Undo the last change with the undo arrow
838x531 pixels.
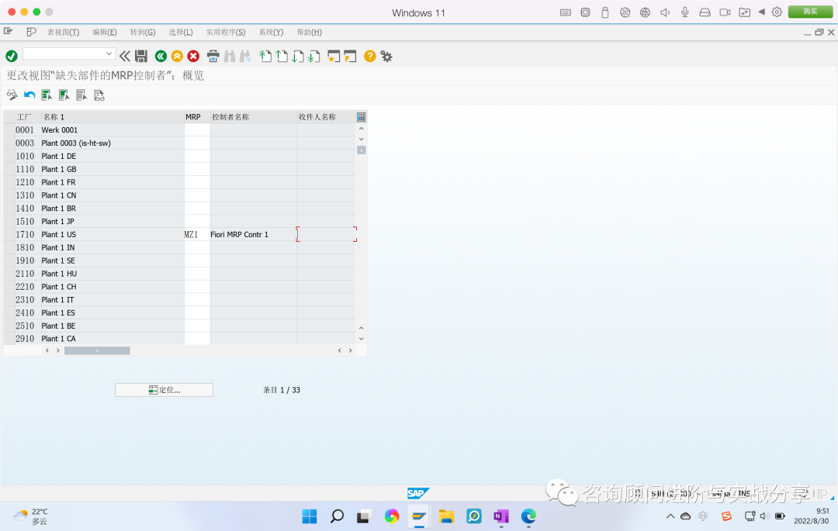click(x=29, y=94)
